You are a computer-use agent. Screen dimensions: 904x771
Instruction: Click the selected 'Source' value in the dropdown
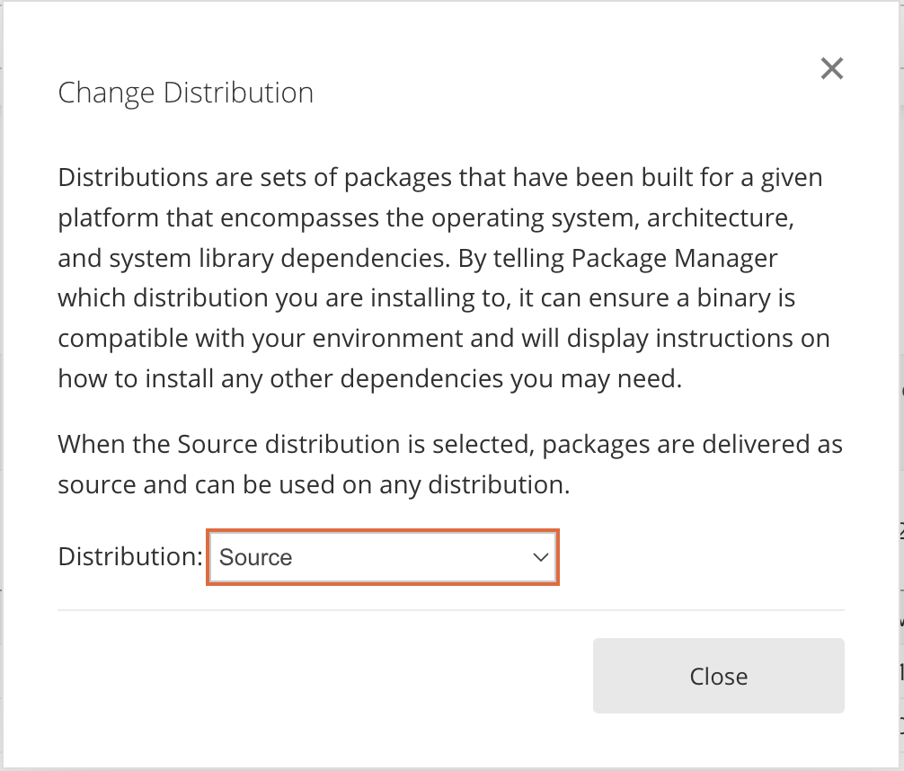point(256,557)
